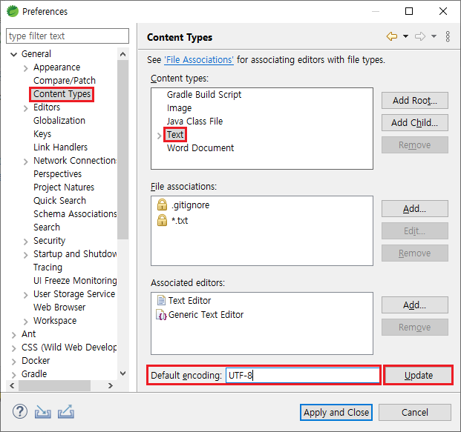
Task: Click the tree scroll up arrow
Action: [123, 54]
